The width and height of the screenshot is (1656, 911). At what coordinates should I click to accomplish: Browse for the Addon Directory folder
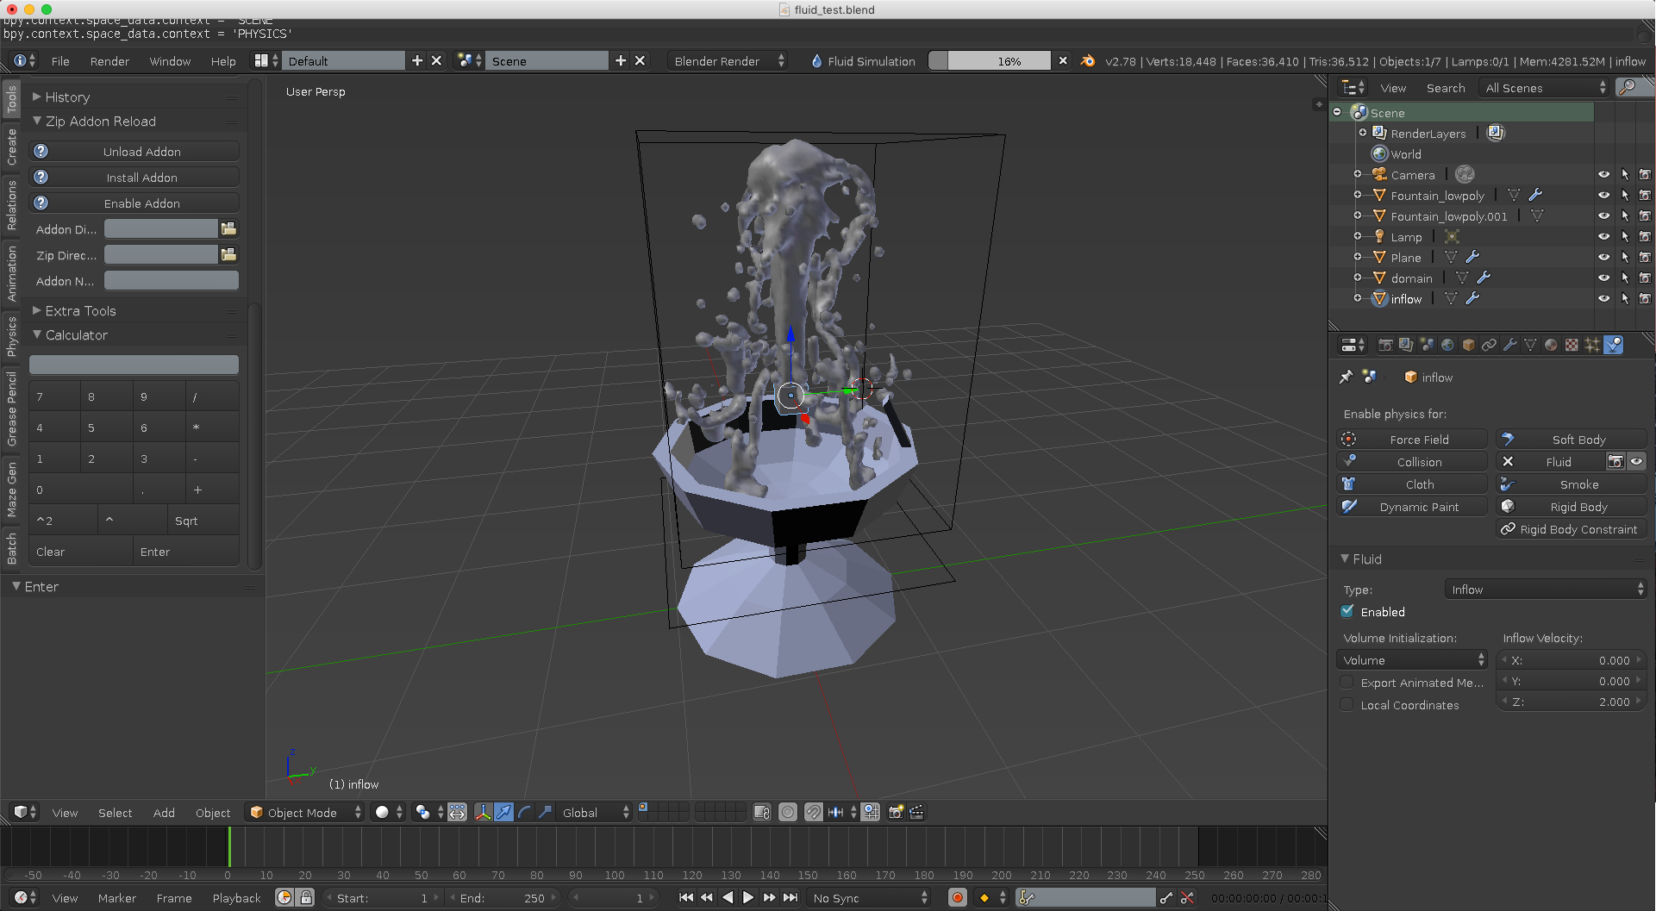[228, 228]
